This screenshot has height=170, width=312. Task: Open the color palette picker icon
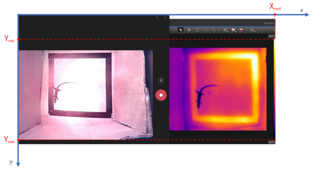[233, 30]
